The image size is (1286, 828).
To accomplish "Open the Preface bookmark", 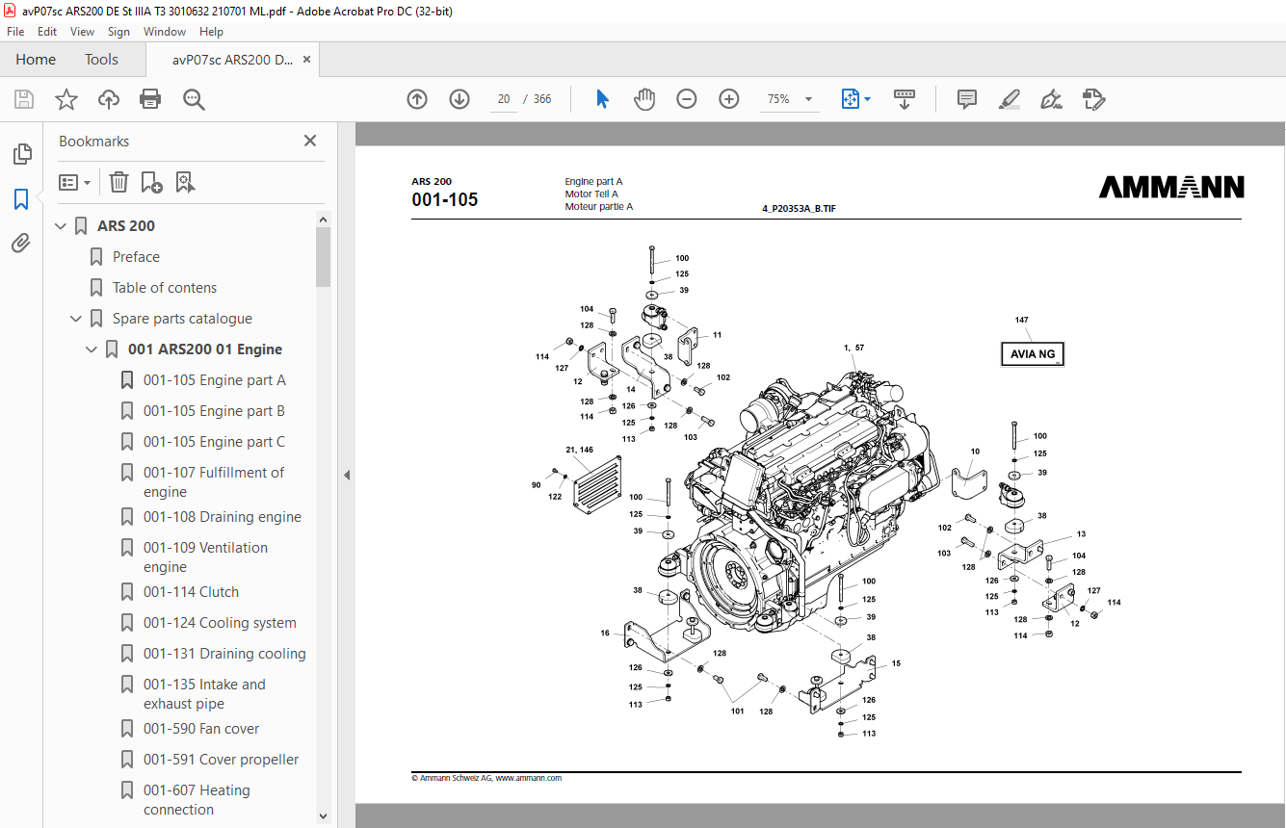I will click(136, 257).
